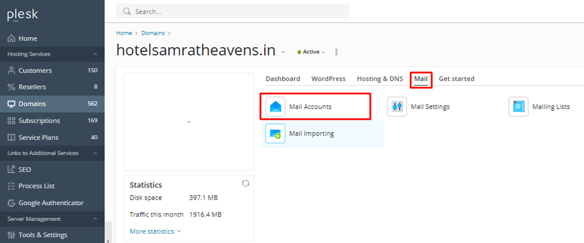Collapse Links to Additional Services section
Screen dimensions: 584x243
(95, 153)
